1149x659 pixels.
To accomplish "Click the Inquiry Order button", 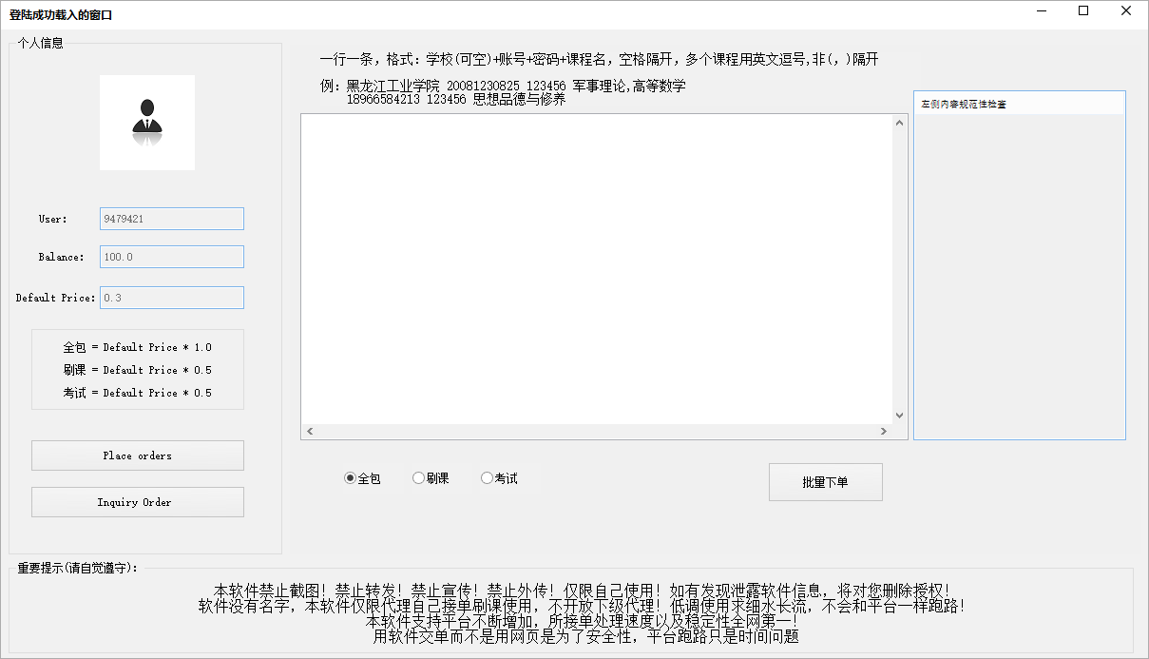I will coord(138,502).
